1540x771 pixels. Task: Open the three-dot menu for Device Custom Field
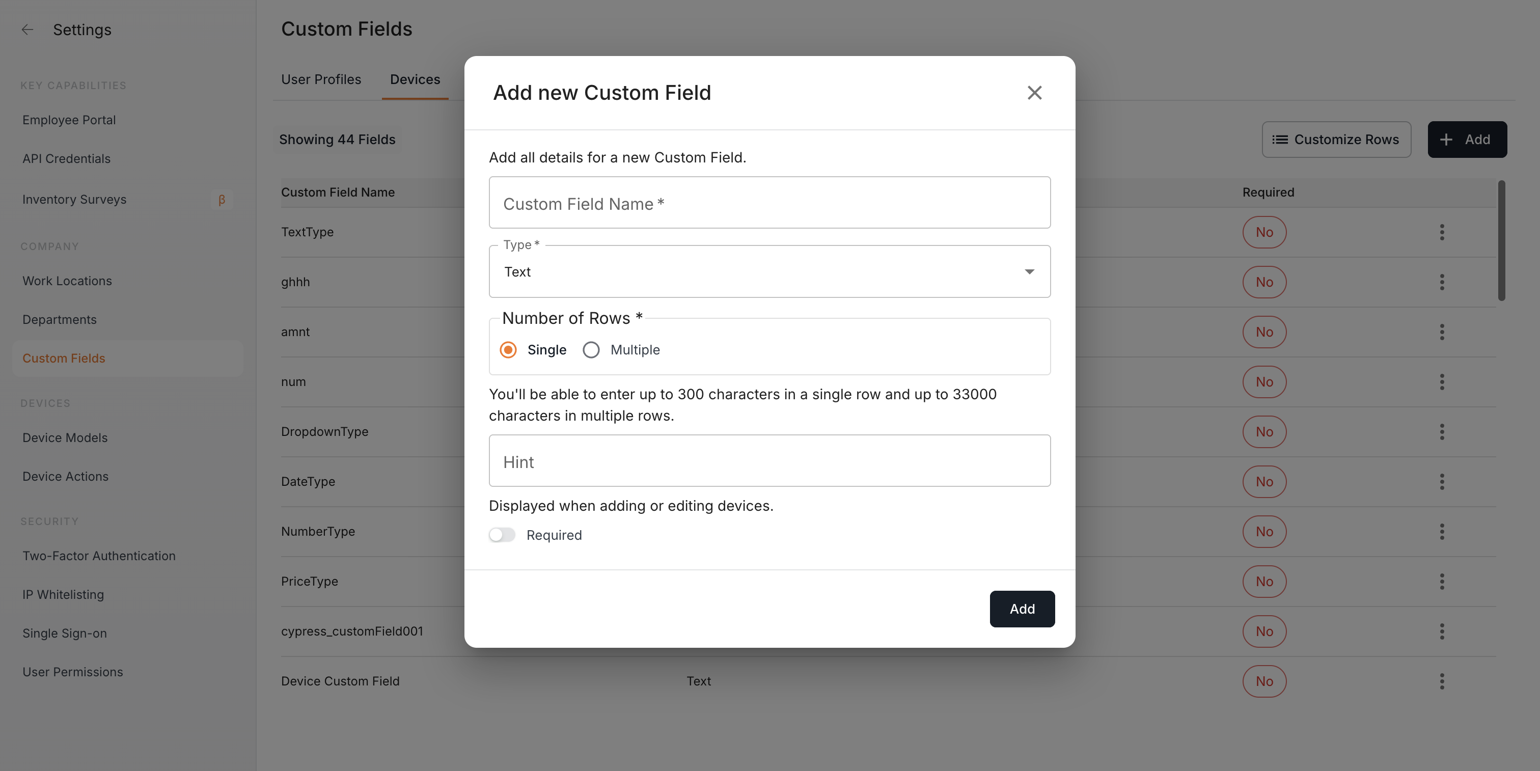pos(1442,681)
